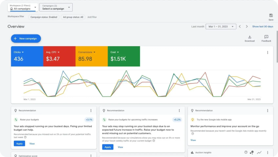This screenshot has width=278, height=157.
Task: Click the +5.2% score badge
Action: [177, 120]
